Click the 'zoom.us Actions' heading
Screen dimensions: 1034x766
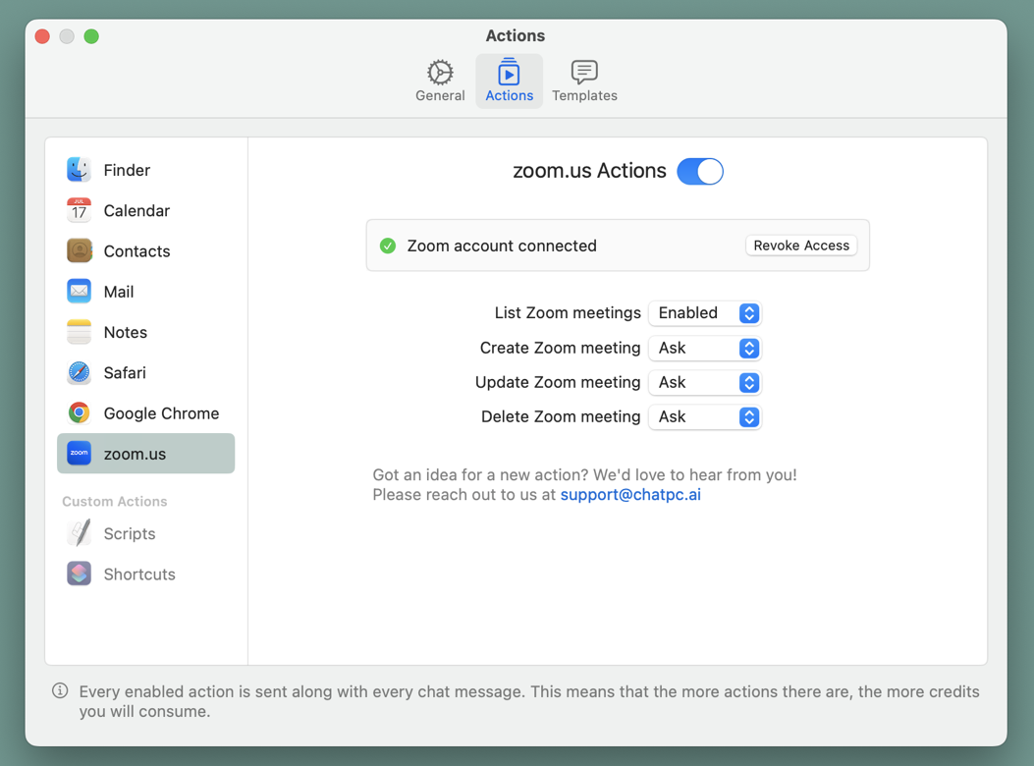coord(589,171)
